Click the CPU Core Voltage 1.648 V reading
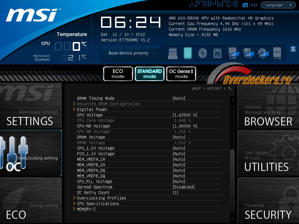This screenshot has height=224, width=299. [x=182, y=120]
